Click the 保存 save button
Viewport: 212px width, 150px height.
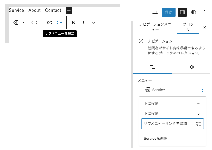pos(168,12)
